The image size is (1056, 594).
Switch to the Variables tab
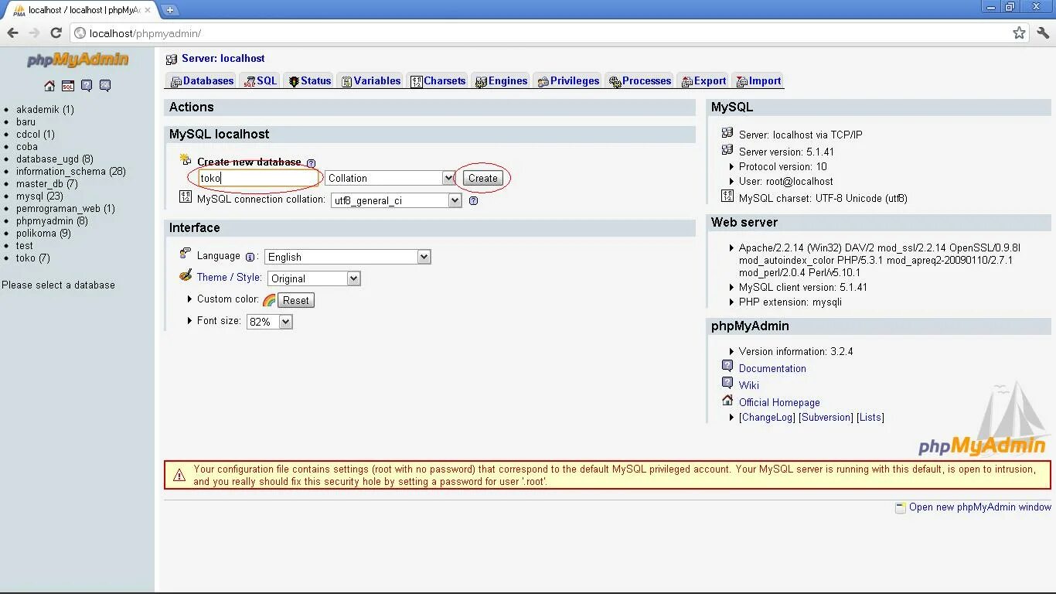(370, 81)
